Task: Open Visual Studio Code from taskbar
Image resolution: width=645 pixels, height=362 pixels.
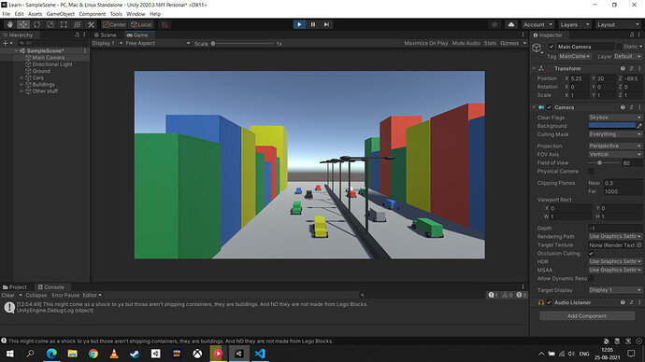Action: 260,354
